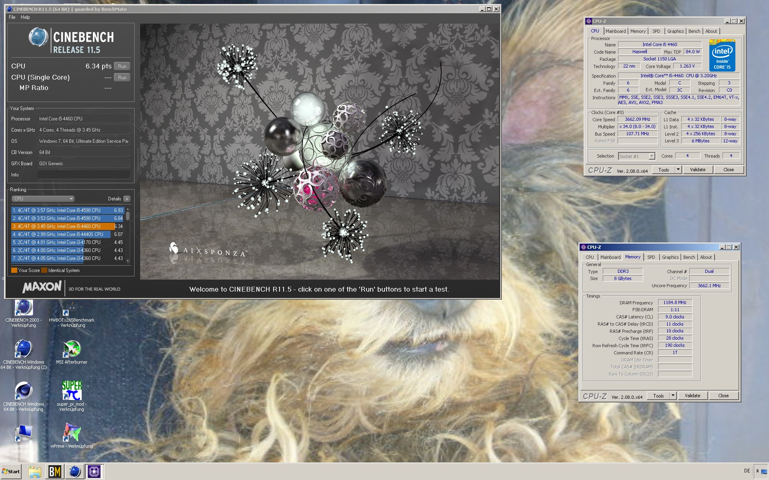Run the CPU benchmark test
The width and height of the screenshot is (769, 480).
[x=122, y=66]
